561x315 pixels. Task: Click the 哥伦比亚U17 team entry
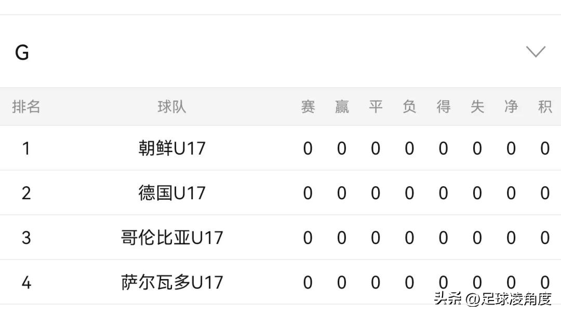[x=173, y=237]
